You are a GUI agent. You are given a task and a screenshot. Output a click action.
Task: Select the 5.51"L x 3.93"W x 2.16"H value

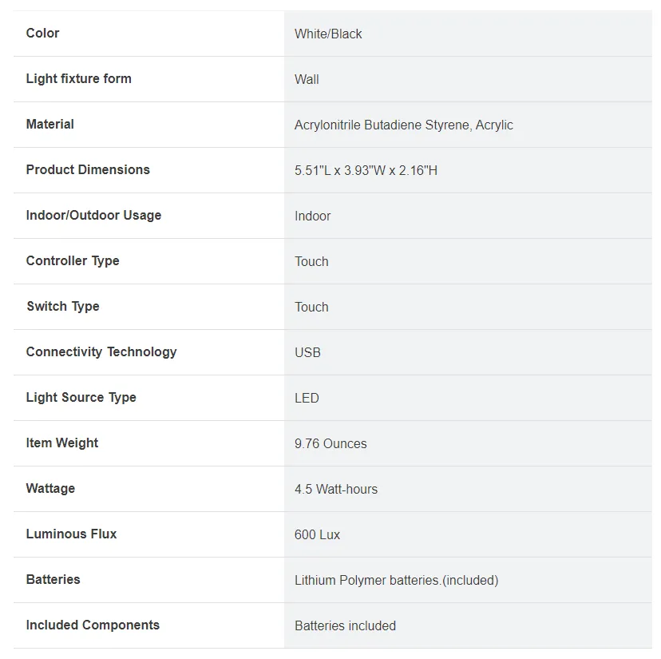(366, 170)
